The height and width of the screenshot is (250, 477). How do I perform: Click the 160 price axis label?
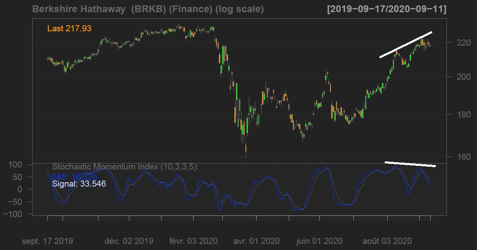464,157
